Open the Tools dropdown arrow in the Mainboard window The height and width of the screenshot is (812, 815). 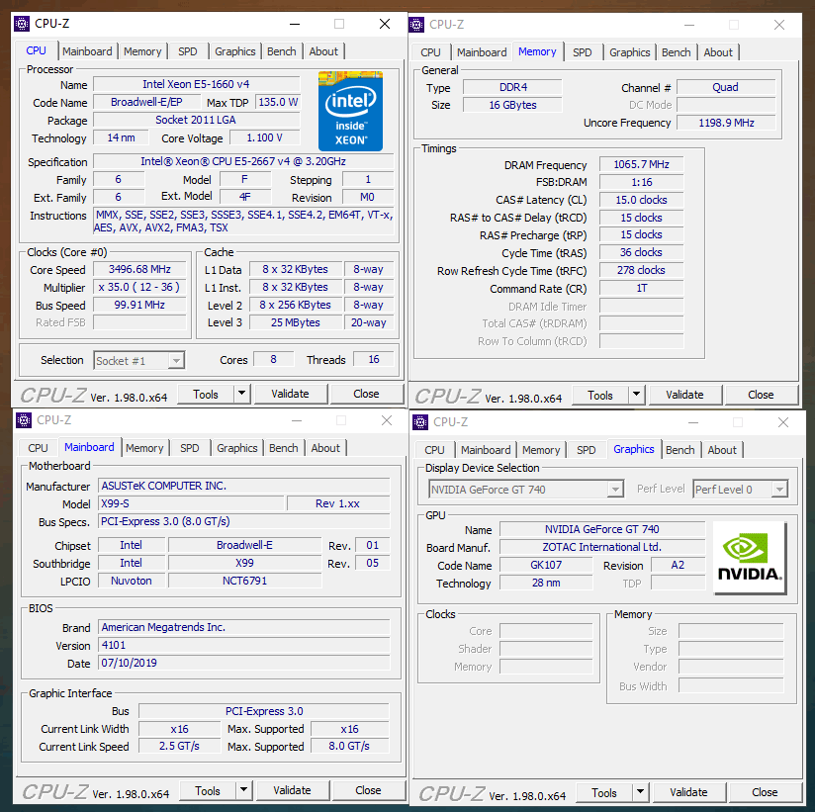click(243, 790)
